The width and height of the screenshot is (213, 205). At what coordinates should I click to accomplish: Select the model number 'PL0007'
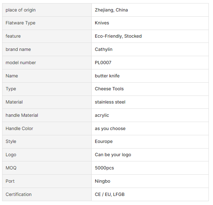(x=103, y=63)
